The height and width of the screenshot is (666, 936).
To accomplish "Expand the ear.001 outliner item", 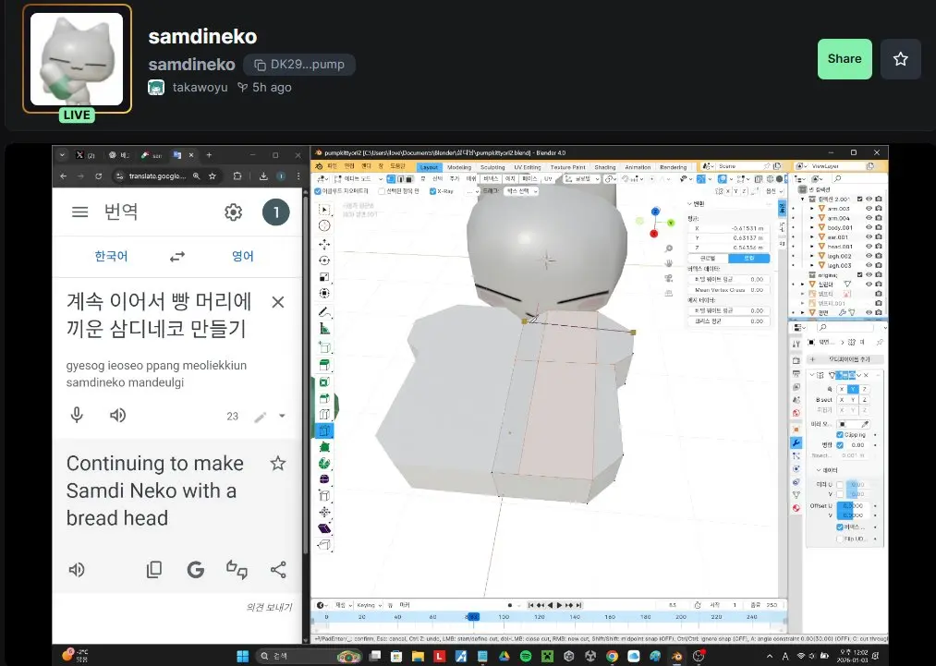I will pos(812,236).
